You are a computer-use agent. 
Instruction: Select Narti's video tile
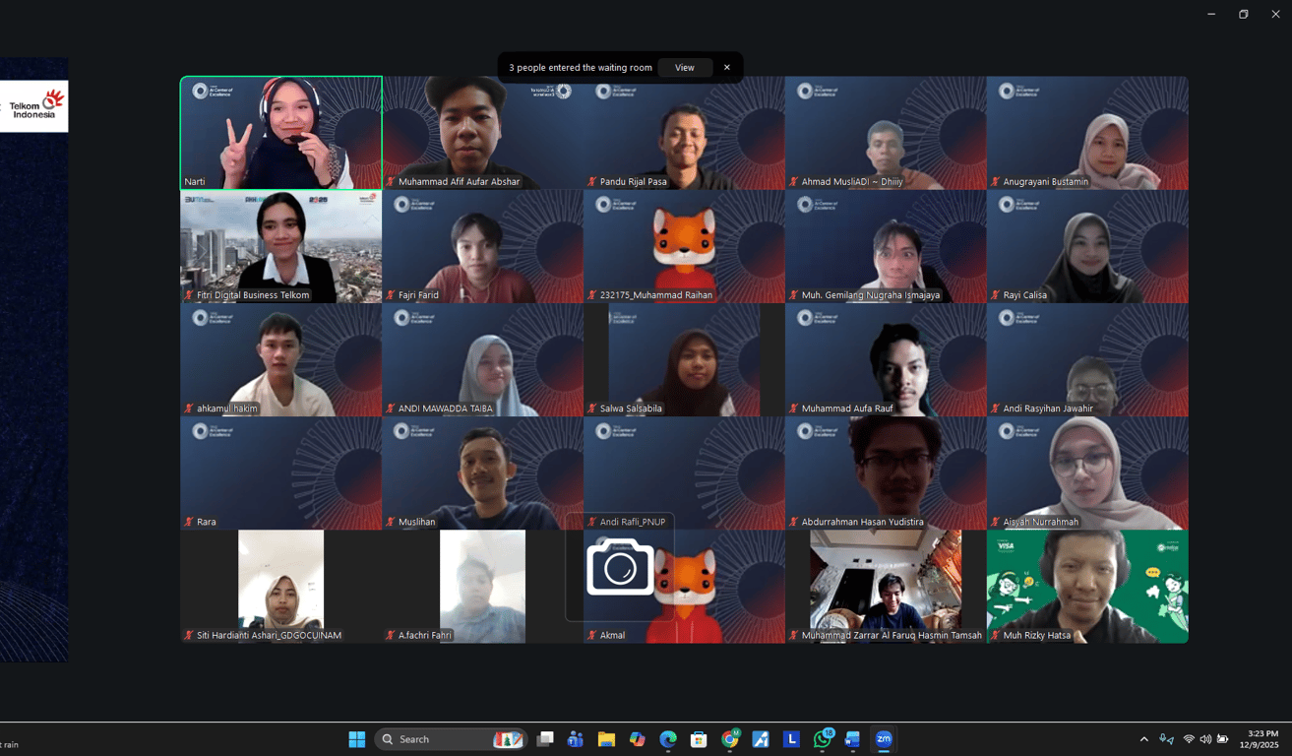(x=281, y=133)
